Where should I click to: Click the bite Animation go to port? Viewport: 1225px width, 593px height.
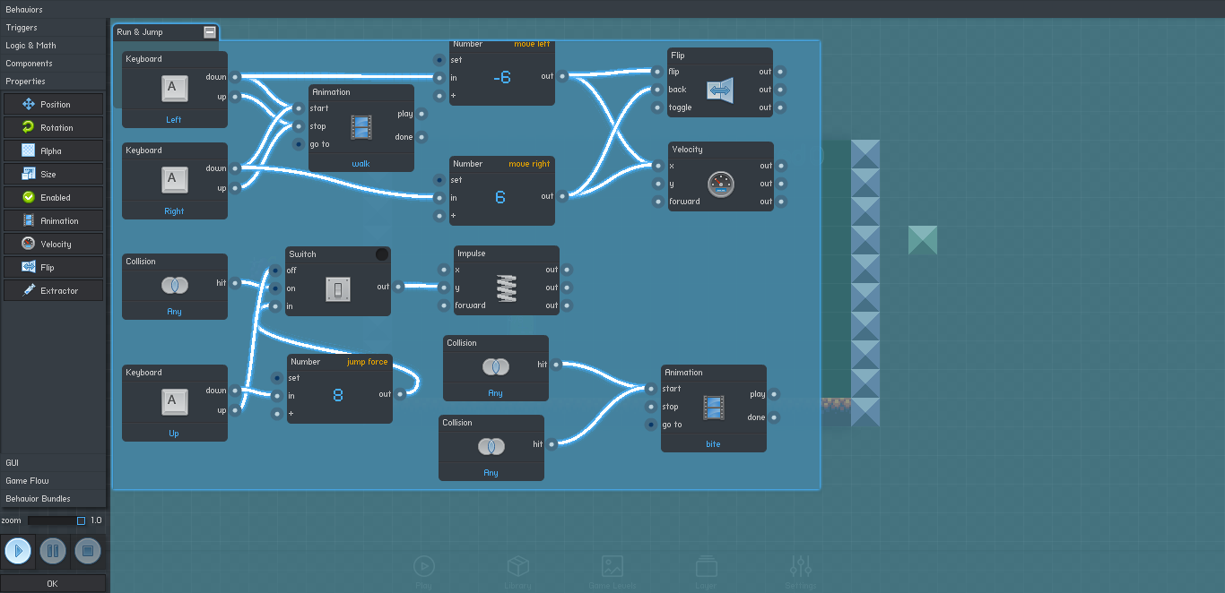pyautogui.click(x=651, y=425)
